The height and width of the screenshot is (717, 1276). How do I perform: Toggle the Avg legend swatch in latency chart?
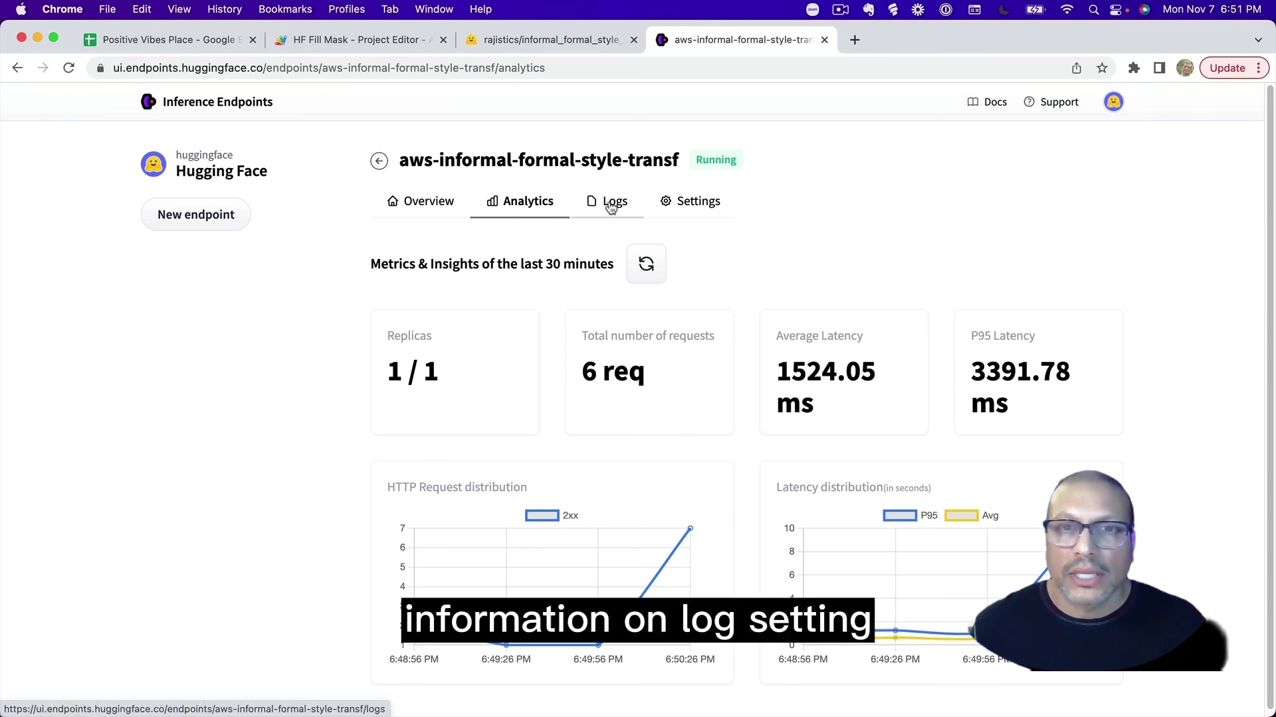[x=961, y=516]
